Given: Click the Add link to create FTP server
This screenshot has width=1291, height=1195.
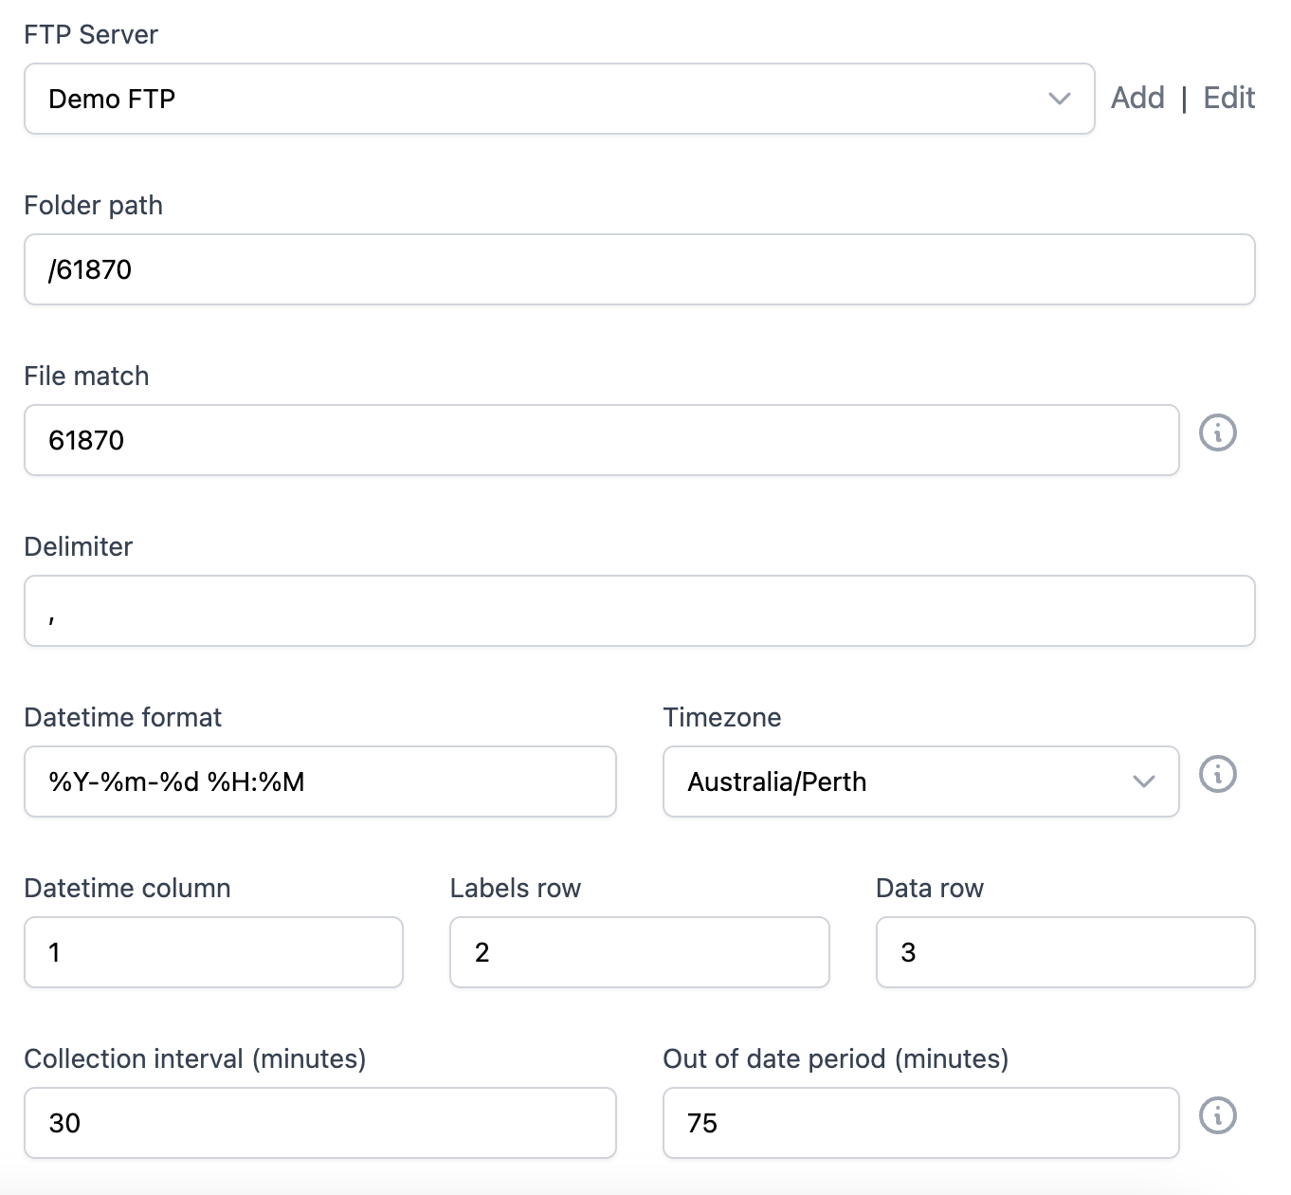Looking at the screenshot, I should point(1138,98).
